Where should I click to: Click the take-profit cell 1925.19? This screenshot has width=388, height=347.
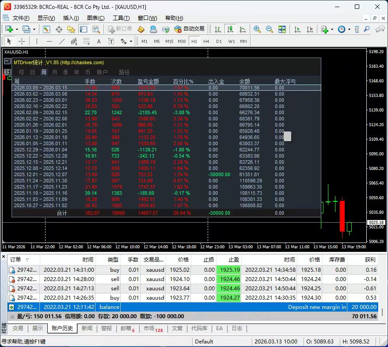coord(228,270)
